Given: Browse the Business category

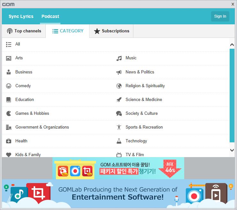Looking at the screenshot, I should point(24,72).
